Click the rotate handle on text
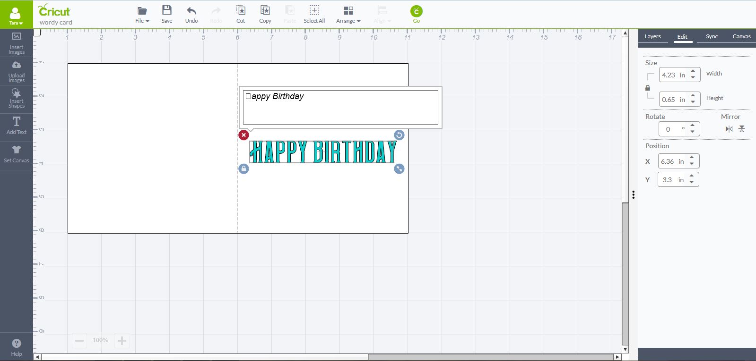Viewport: 756px width, 361px height. [399, 135]
